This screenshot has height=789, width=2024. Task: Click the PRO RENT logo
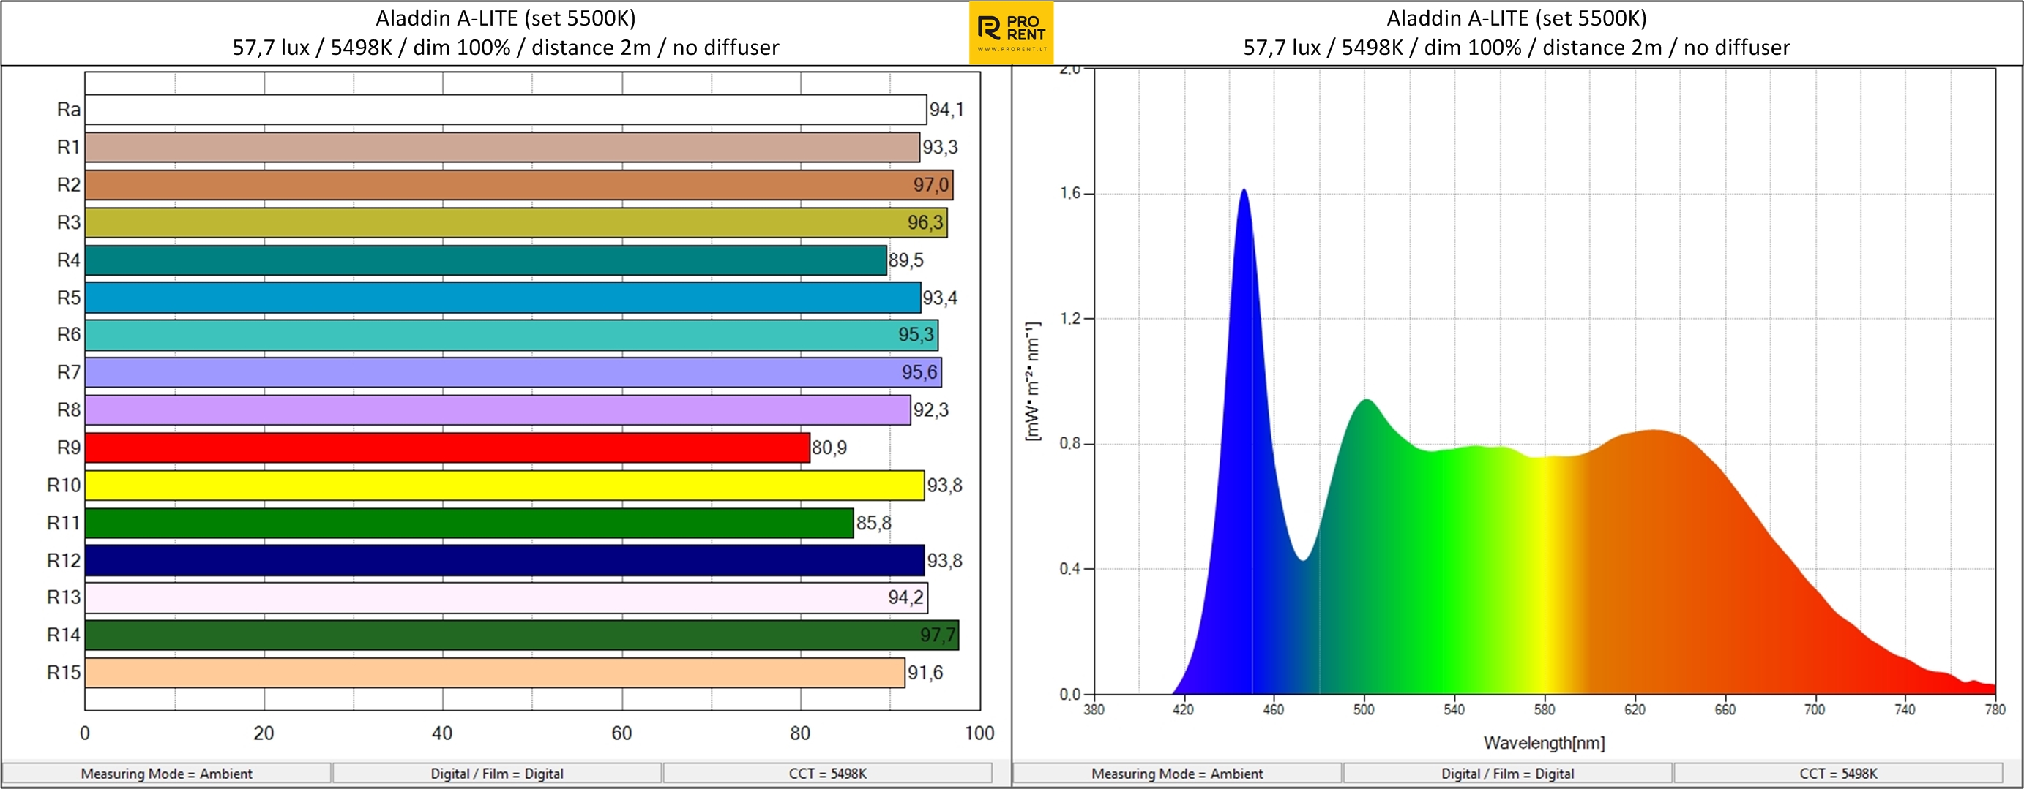tap(1011, 33)
